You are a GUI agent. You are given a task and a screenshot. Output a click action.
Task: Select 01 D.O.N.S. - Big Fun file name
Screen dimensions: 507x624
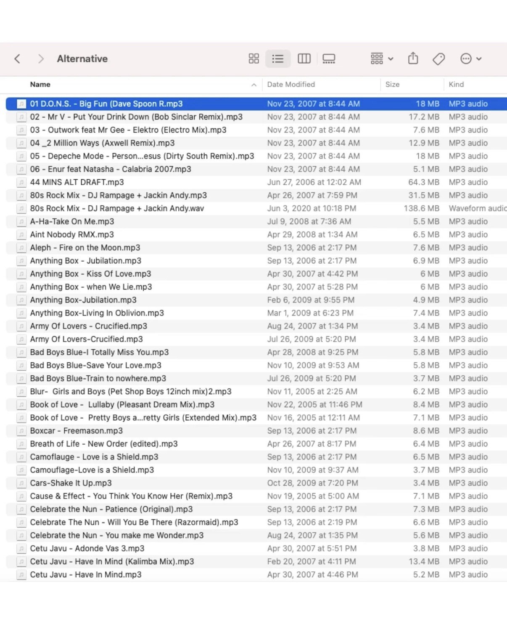tap(106, 104)
